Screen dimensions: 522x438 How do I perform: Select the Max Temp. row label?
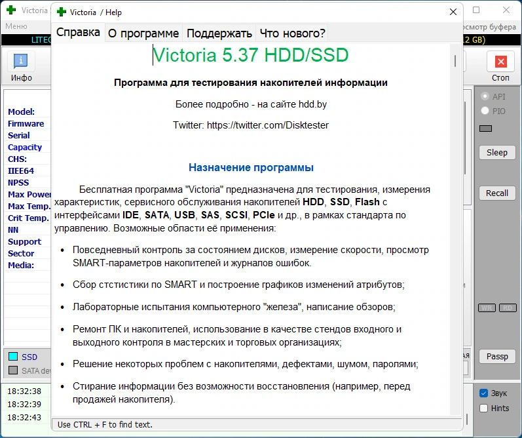click(x=29, y=206)
